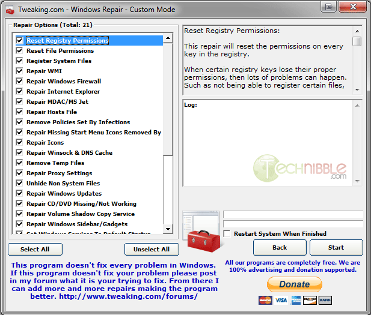Screen dimensions: 371x315
Task: Select 'Repair Icons' row text
Action: [x=45, y=143]
